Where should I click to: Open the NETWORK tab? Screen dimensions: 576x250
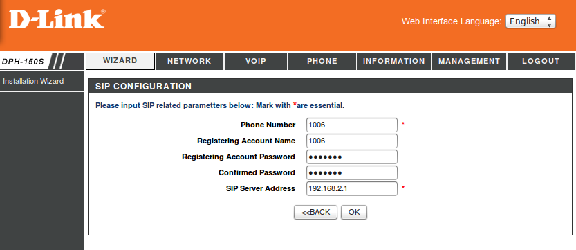(189, 62)
